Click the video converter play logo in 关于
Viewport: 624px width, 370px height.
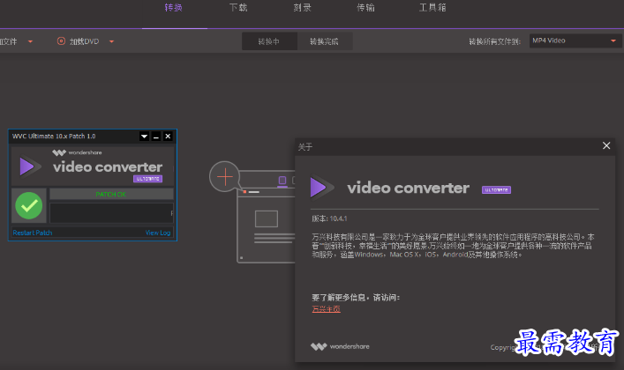321,187
